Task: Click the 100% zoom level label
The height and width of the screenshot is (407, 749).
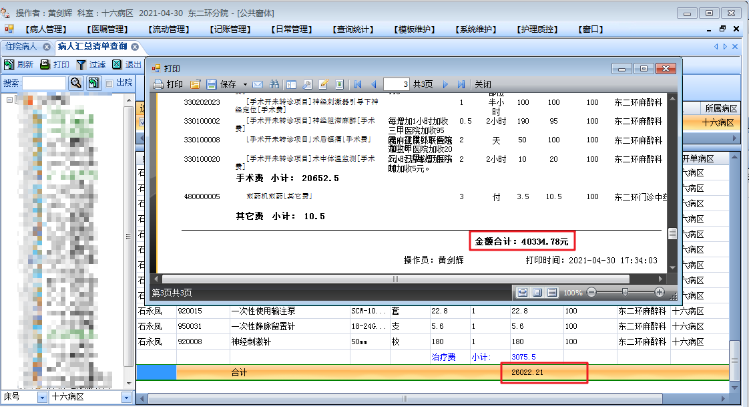Action: click(573, 293)
